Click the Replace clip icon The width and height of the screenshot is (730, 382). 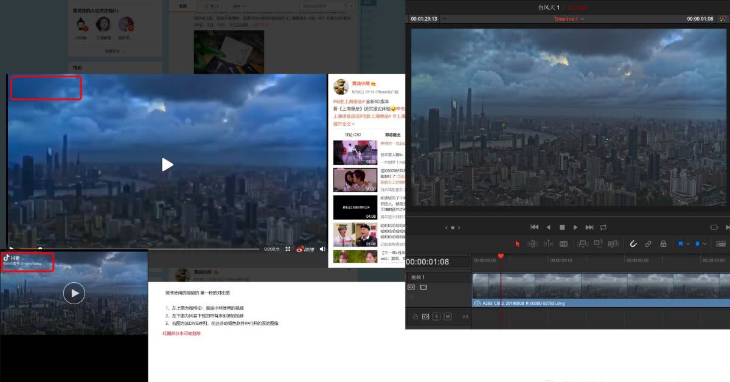(613, 243)
